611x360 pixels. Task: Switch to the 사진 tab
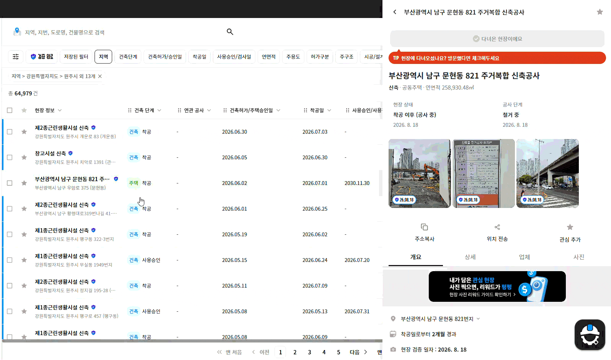(x=579, y=257)
